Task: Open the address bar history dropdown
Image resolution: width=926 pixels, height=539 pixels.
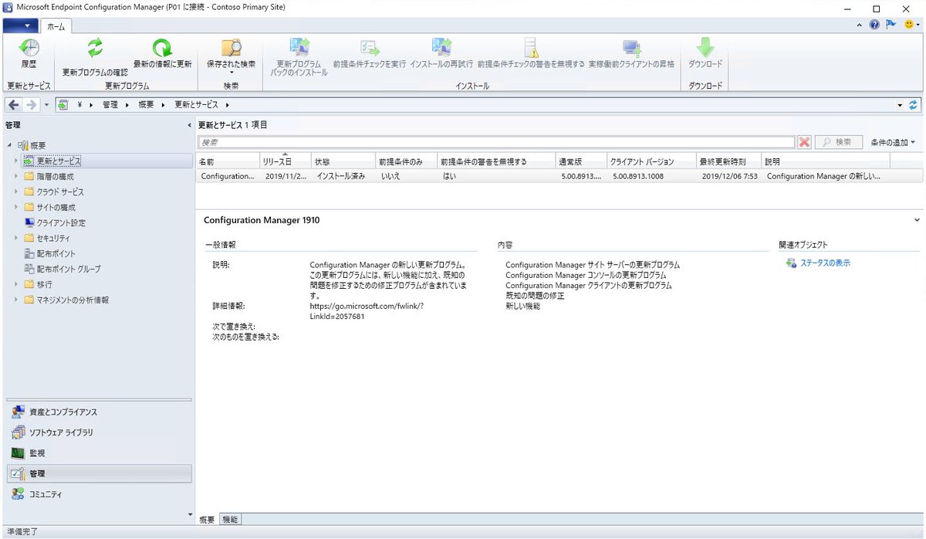Action: pyautogui.click(x=901, y=104)
